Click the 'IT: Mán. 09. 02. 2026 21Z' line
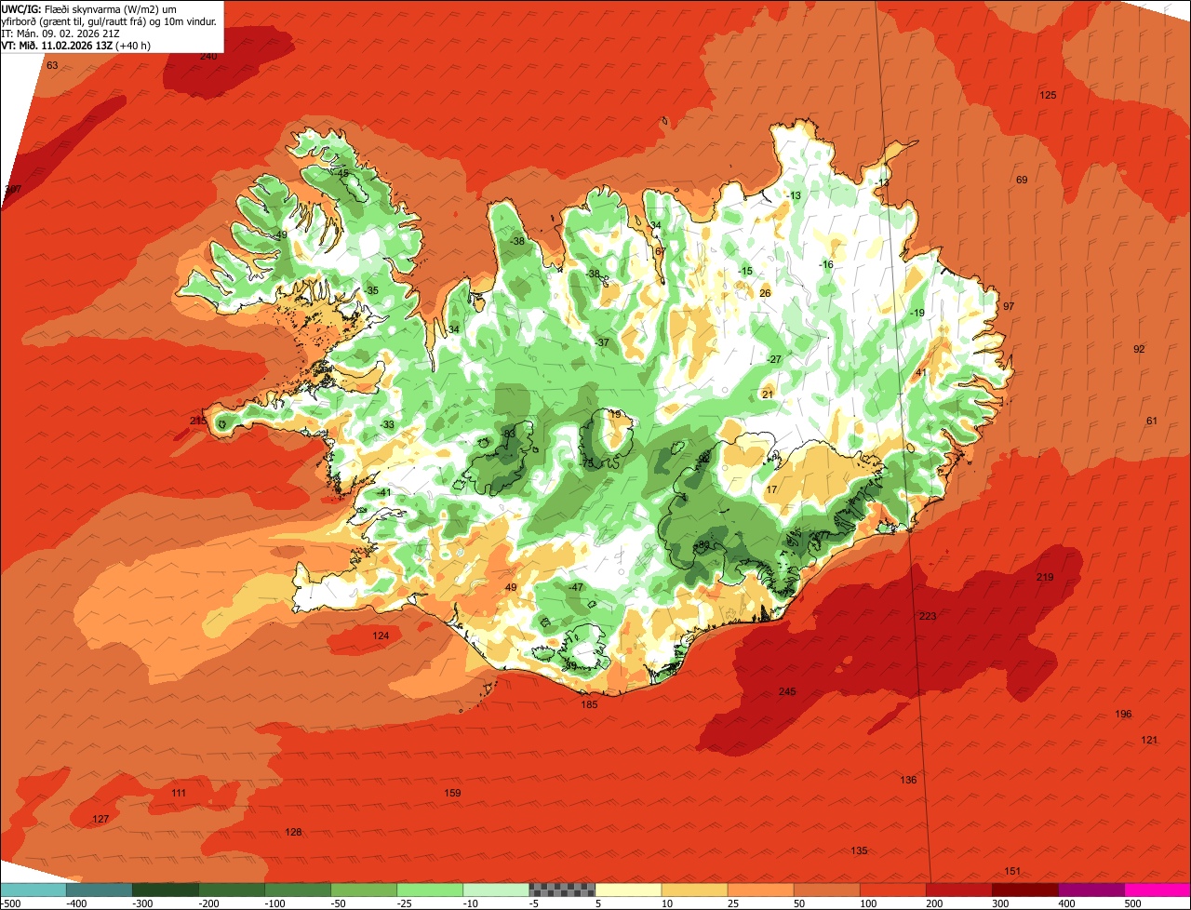Image resolution: width=1191 pixels, height=910 pixels. tap(59, 33)
